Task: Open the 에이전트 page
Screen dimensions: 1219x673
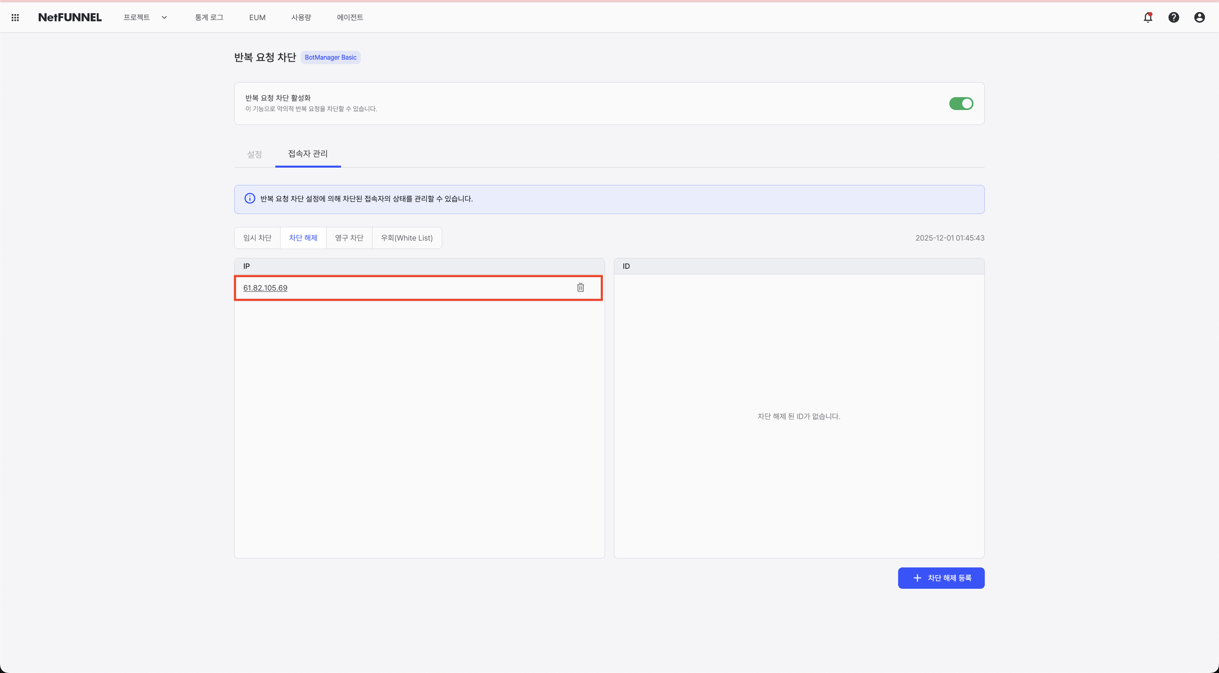Action: click(x=350, y=17)
